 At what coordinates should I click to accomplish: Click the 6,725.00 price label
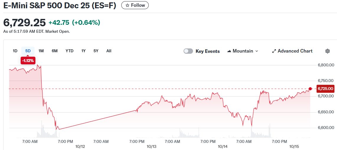click(x=325, y=89)
